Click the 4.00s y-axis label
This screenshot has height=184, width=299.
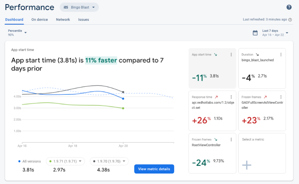pyautogui.click(x=17, y=96)
